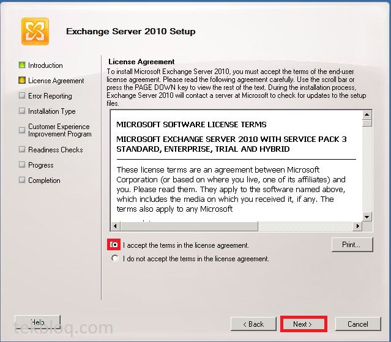Click the Completion step indicator box
391x342 pixels.
tap(22, 180)
